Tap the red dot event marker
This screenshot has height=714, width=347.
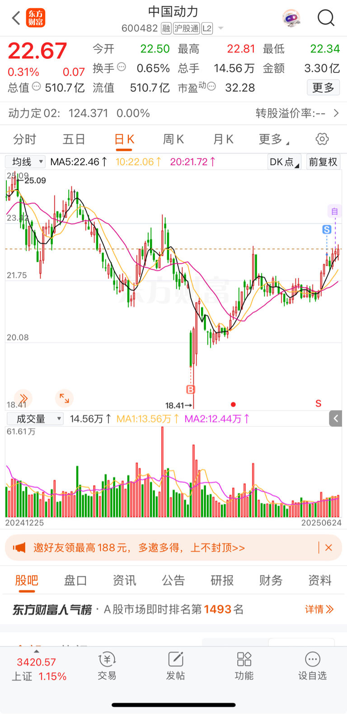pos(233,404)
